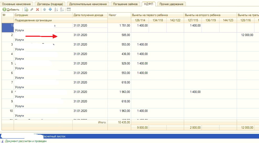Sort ascending with the A-Z icon
This screenshot has width=259, height=143.
56,9
